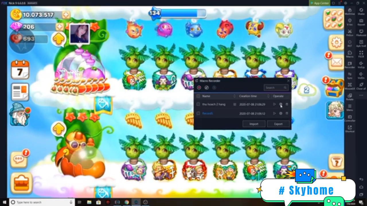Open the treasure chest rewards
The width and height of the screenshot is (367, 206).
pos(335,87)
